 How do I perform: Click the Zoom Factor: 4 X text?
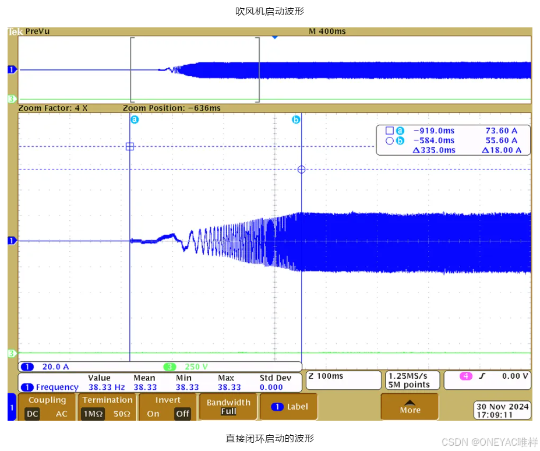pos(52,108)
